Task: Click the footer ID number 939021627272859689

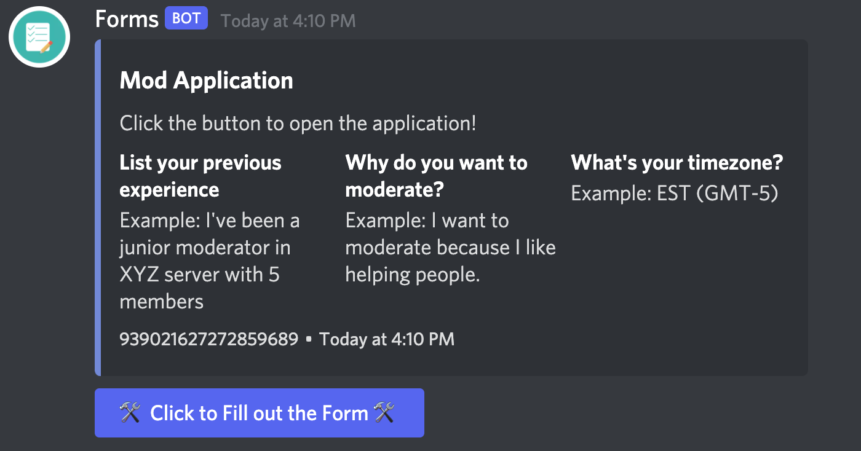Action: click(x=208, y=339)
